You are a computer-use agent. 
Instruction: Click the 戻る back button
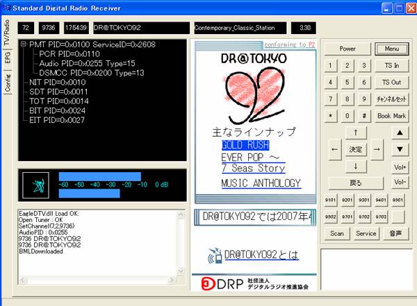356,183
